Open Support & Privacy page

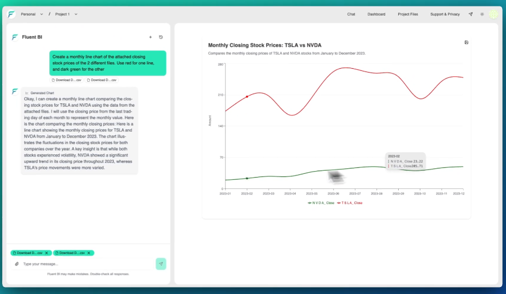click(x=445, y=14)
